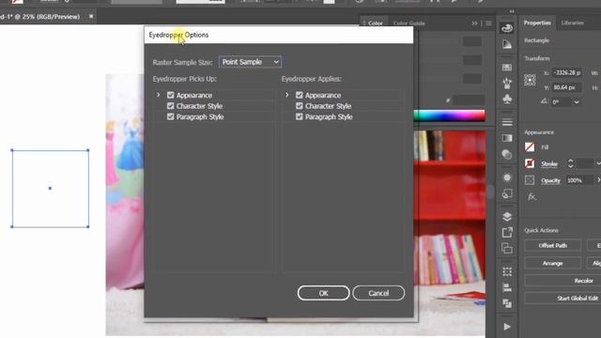Expand Appearance tree under Eyedropper Picks Up
The image size is (601, 338).
(x=159, y=95)
